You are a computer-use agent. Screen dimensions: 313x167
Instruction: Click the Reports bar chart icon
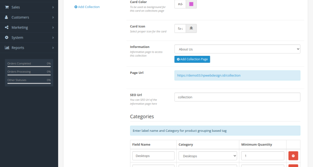point(7,47)
